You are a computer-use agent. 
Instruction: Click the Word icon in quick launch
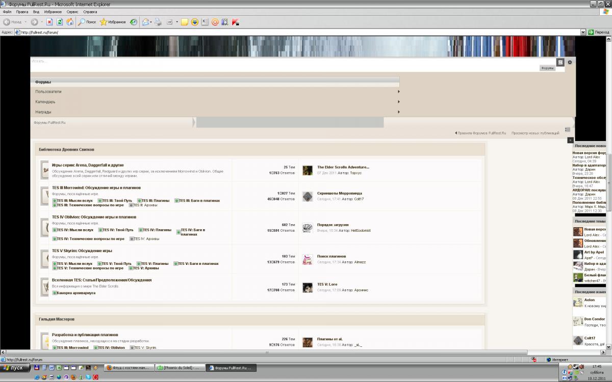51,367
